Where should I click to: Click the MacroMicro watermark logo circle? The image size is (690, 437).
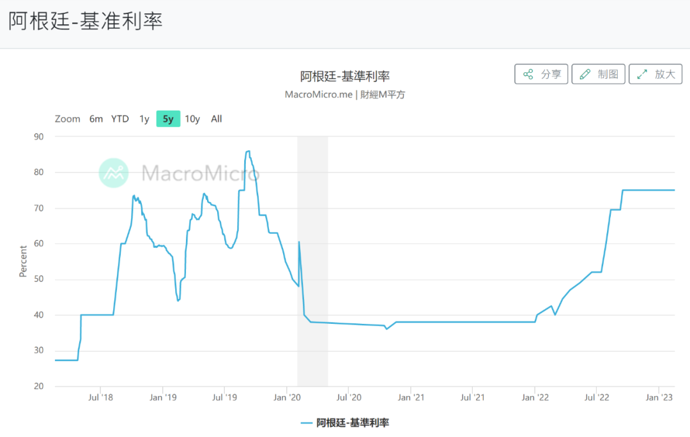tap(114, 172)
